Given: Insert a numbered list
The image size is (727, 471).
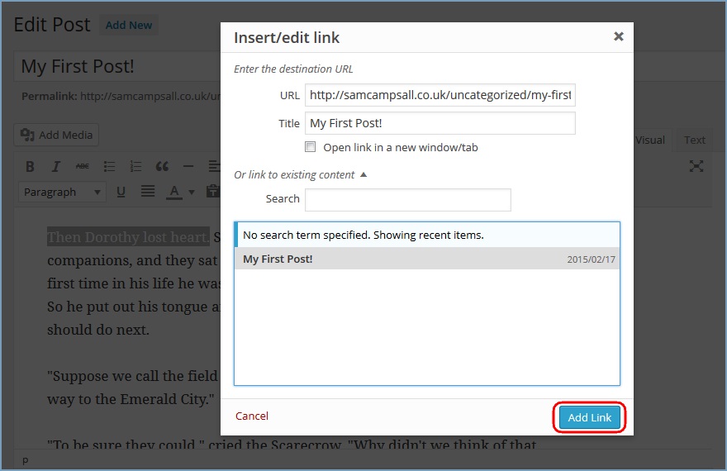Looking at the screenshot, I should coord(135,166).
